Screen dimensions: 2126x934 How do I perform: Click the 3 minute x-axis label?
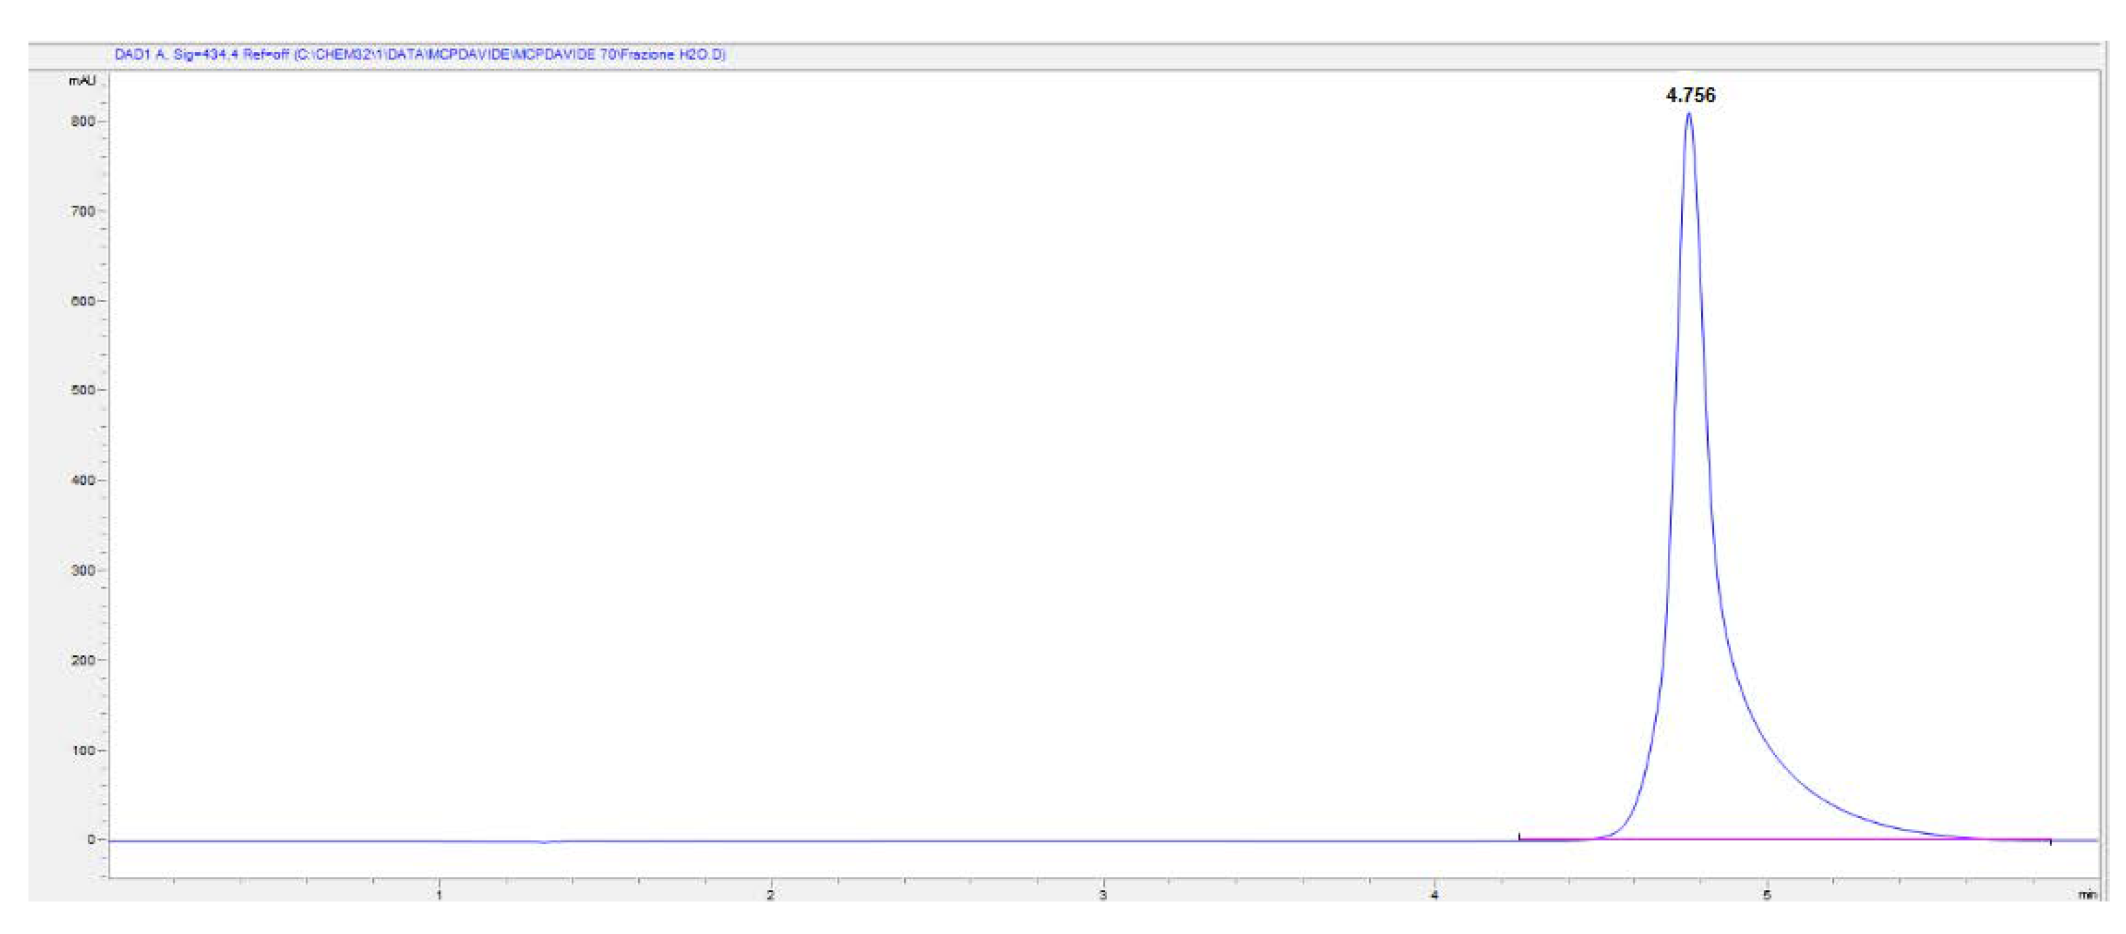pos(1102,895)
